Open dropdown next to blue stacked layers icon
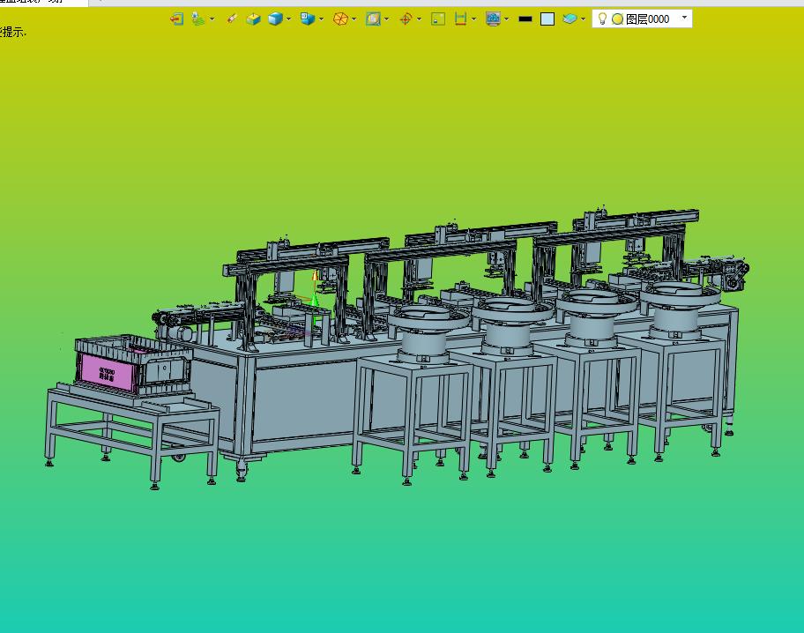804x633 pixels. click(x=583, y=19)
